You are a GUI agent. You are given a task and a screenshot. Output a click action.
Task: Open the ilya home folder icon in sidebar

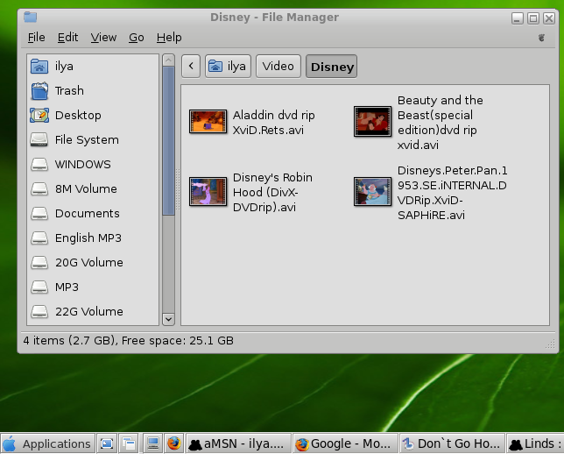39,67
